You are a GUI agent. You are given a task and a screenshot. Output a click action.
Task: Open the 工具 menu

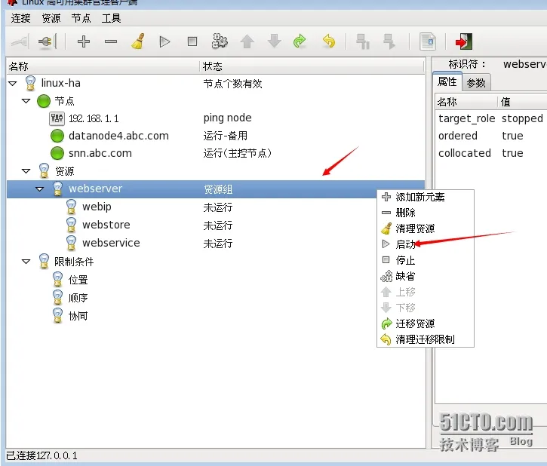pos(111,18)
